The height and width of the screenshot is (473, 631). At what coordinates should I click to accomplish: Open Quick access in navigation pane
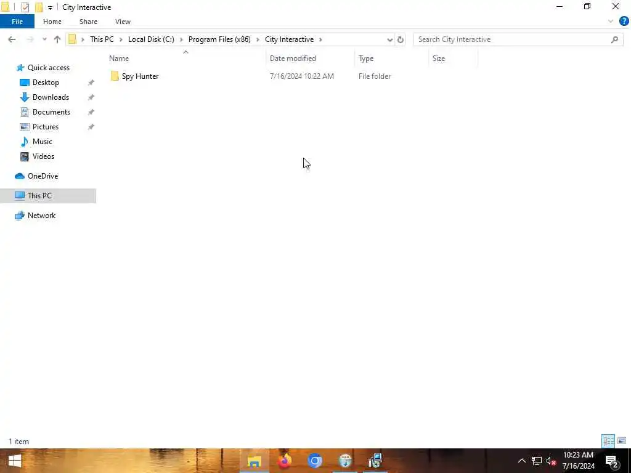pos(48,68)
